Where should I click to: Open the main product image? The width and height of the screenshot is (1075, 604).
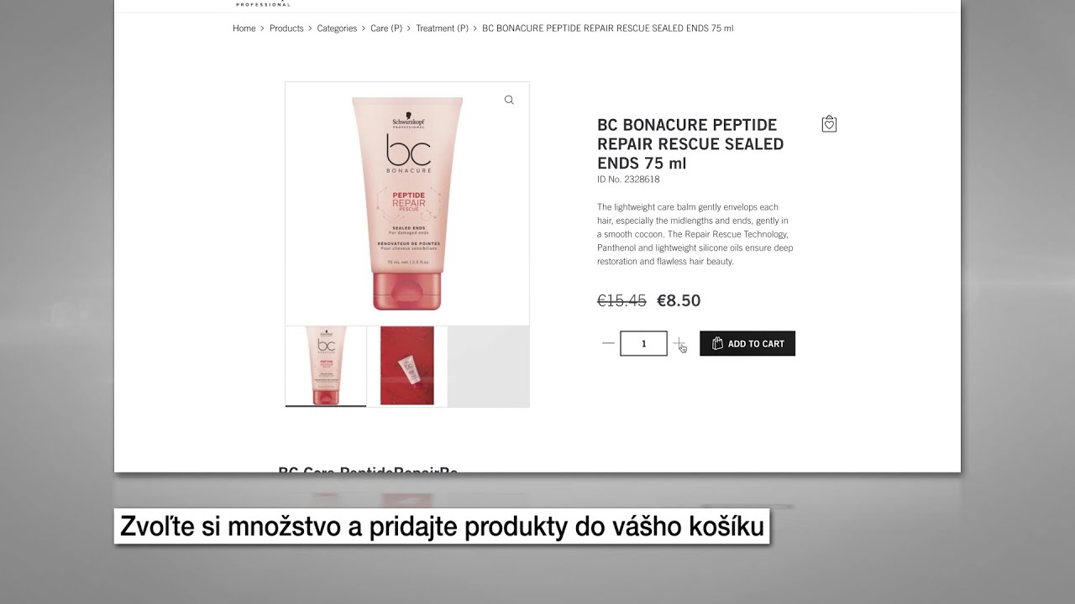[x=407, y=204]
